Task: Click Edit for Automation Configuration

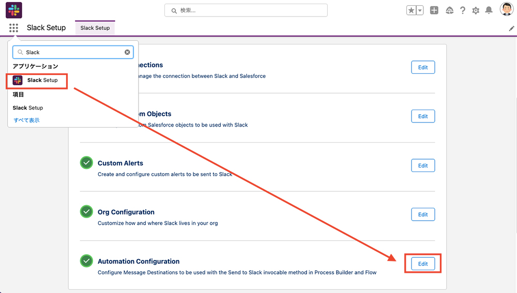Action: point(423,264)
